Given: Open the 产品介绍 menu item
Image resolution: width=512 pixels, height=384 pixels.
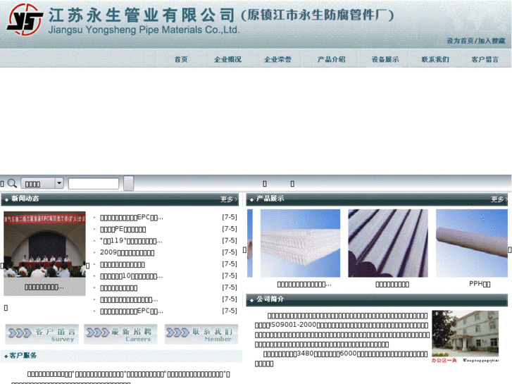Looking at the screenshot, I should (332, 59).
